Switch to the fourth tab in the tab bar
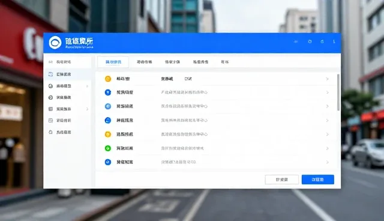 pos(200,62)
